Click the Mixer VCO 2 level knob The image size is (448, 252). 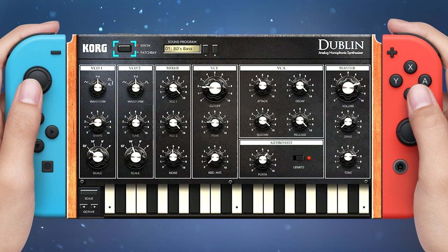173,122
